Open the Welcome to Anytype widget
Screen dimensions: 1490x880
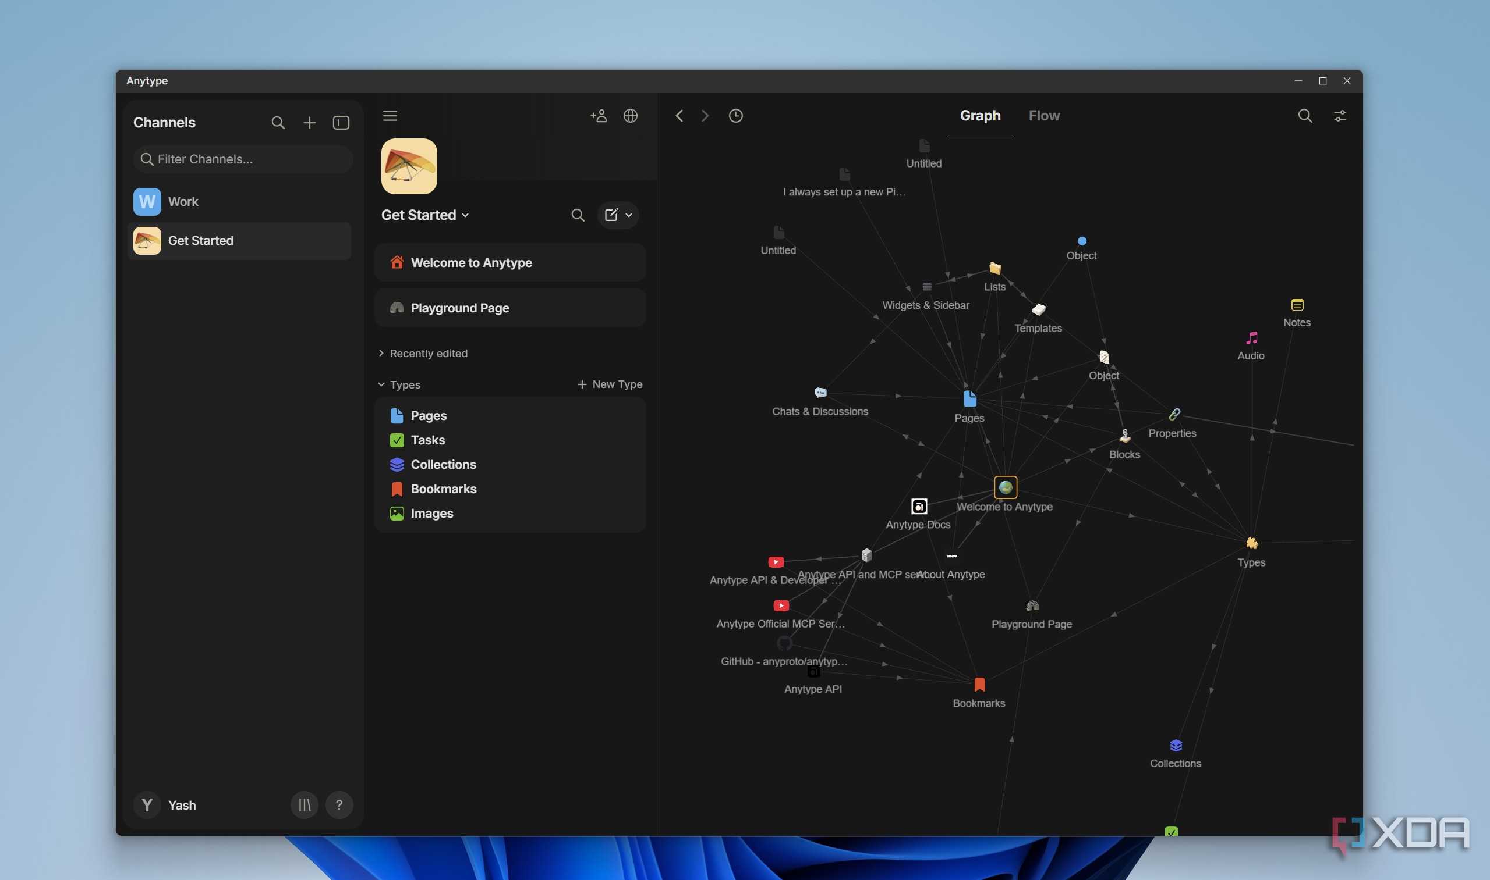[510, 263]
